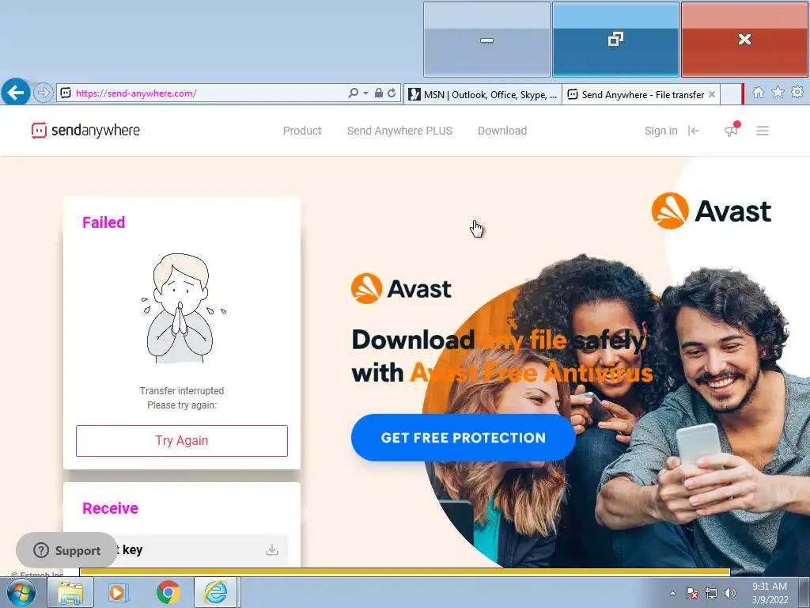Open the Download menu item
The image size is (810, 608).
click(x=502, y=131)
